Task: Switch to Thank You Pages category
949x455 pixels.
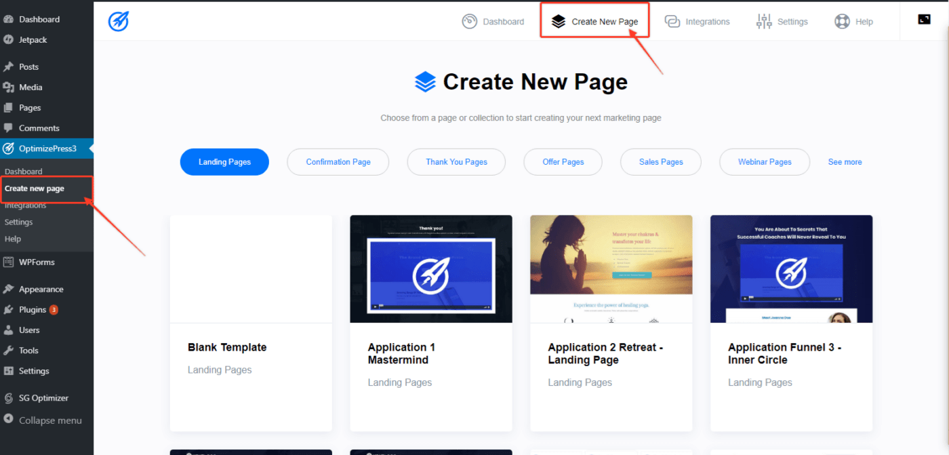Action: point(456,162)
